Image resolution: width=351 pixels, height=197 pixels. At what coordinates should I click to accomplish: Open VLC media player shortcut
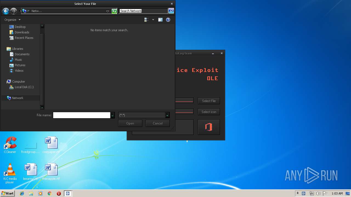click(x=10, y=173)
